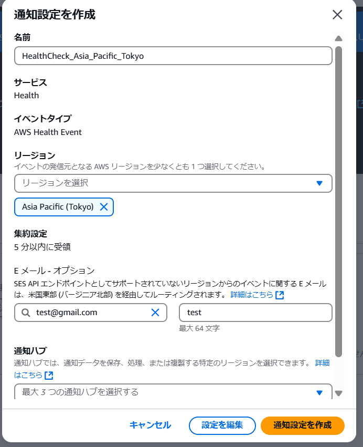This screenshot has width=363, height=447.
Task: Remove the Asia Pacific (Tokyo) region tag
Action: (104, 207)
